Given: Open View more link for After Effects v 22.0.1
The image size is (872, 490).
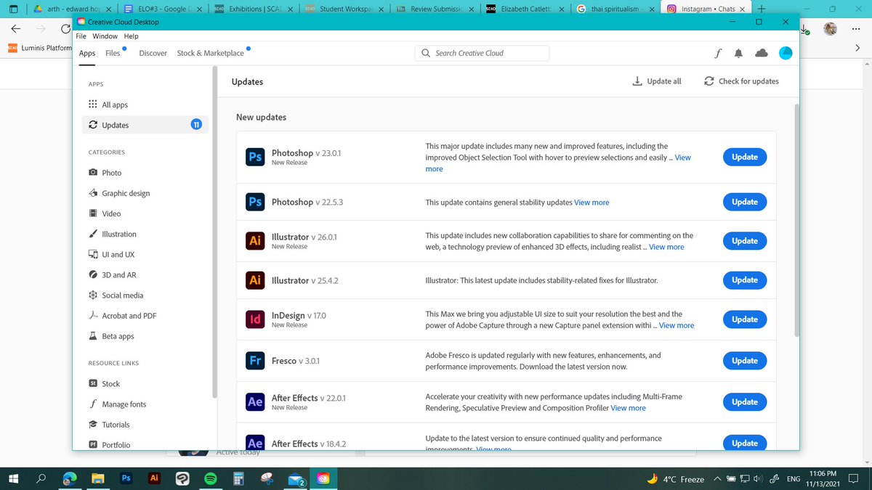Looking at the screenshot, I should click(x=628, y=408).
